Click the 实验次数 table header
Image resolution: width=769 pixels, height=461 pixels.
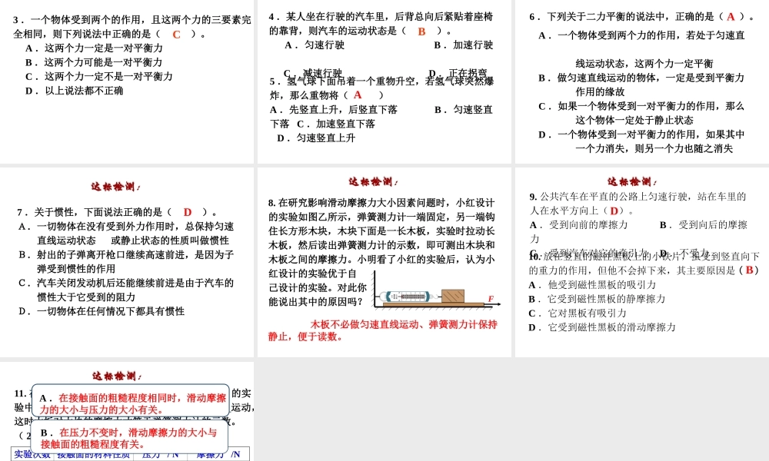pyautogui.click(x=32, y=454)
